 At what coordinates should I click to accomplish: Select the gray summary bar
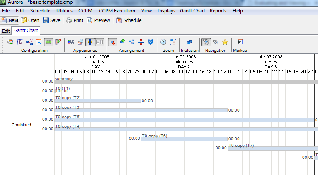click(x=166, y=82)
